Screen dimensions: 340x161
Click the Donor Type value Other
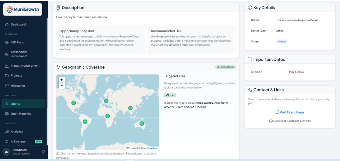point(279,31)
